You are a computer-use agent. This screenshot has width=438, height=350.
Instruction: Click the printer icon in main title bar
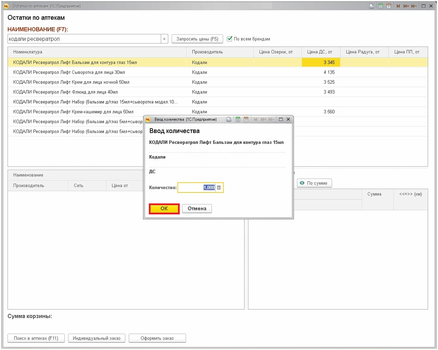(x=371, y=6)
